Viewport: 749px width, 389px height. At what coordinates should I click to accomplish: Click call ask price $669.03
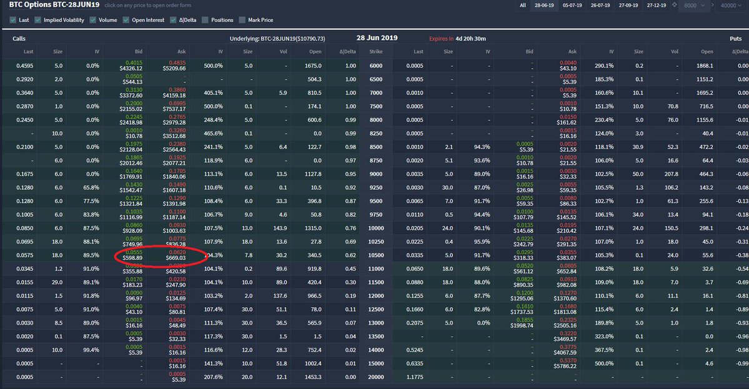176,258
